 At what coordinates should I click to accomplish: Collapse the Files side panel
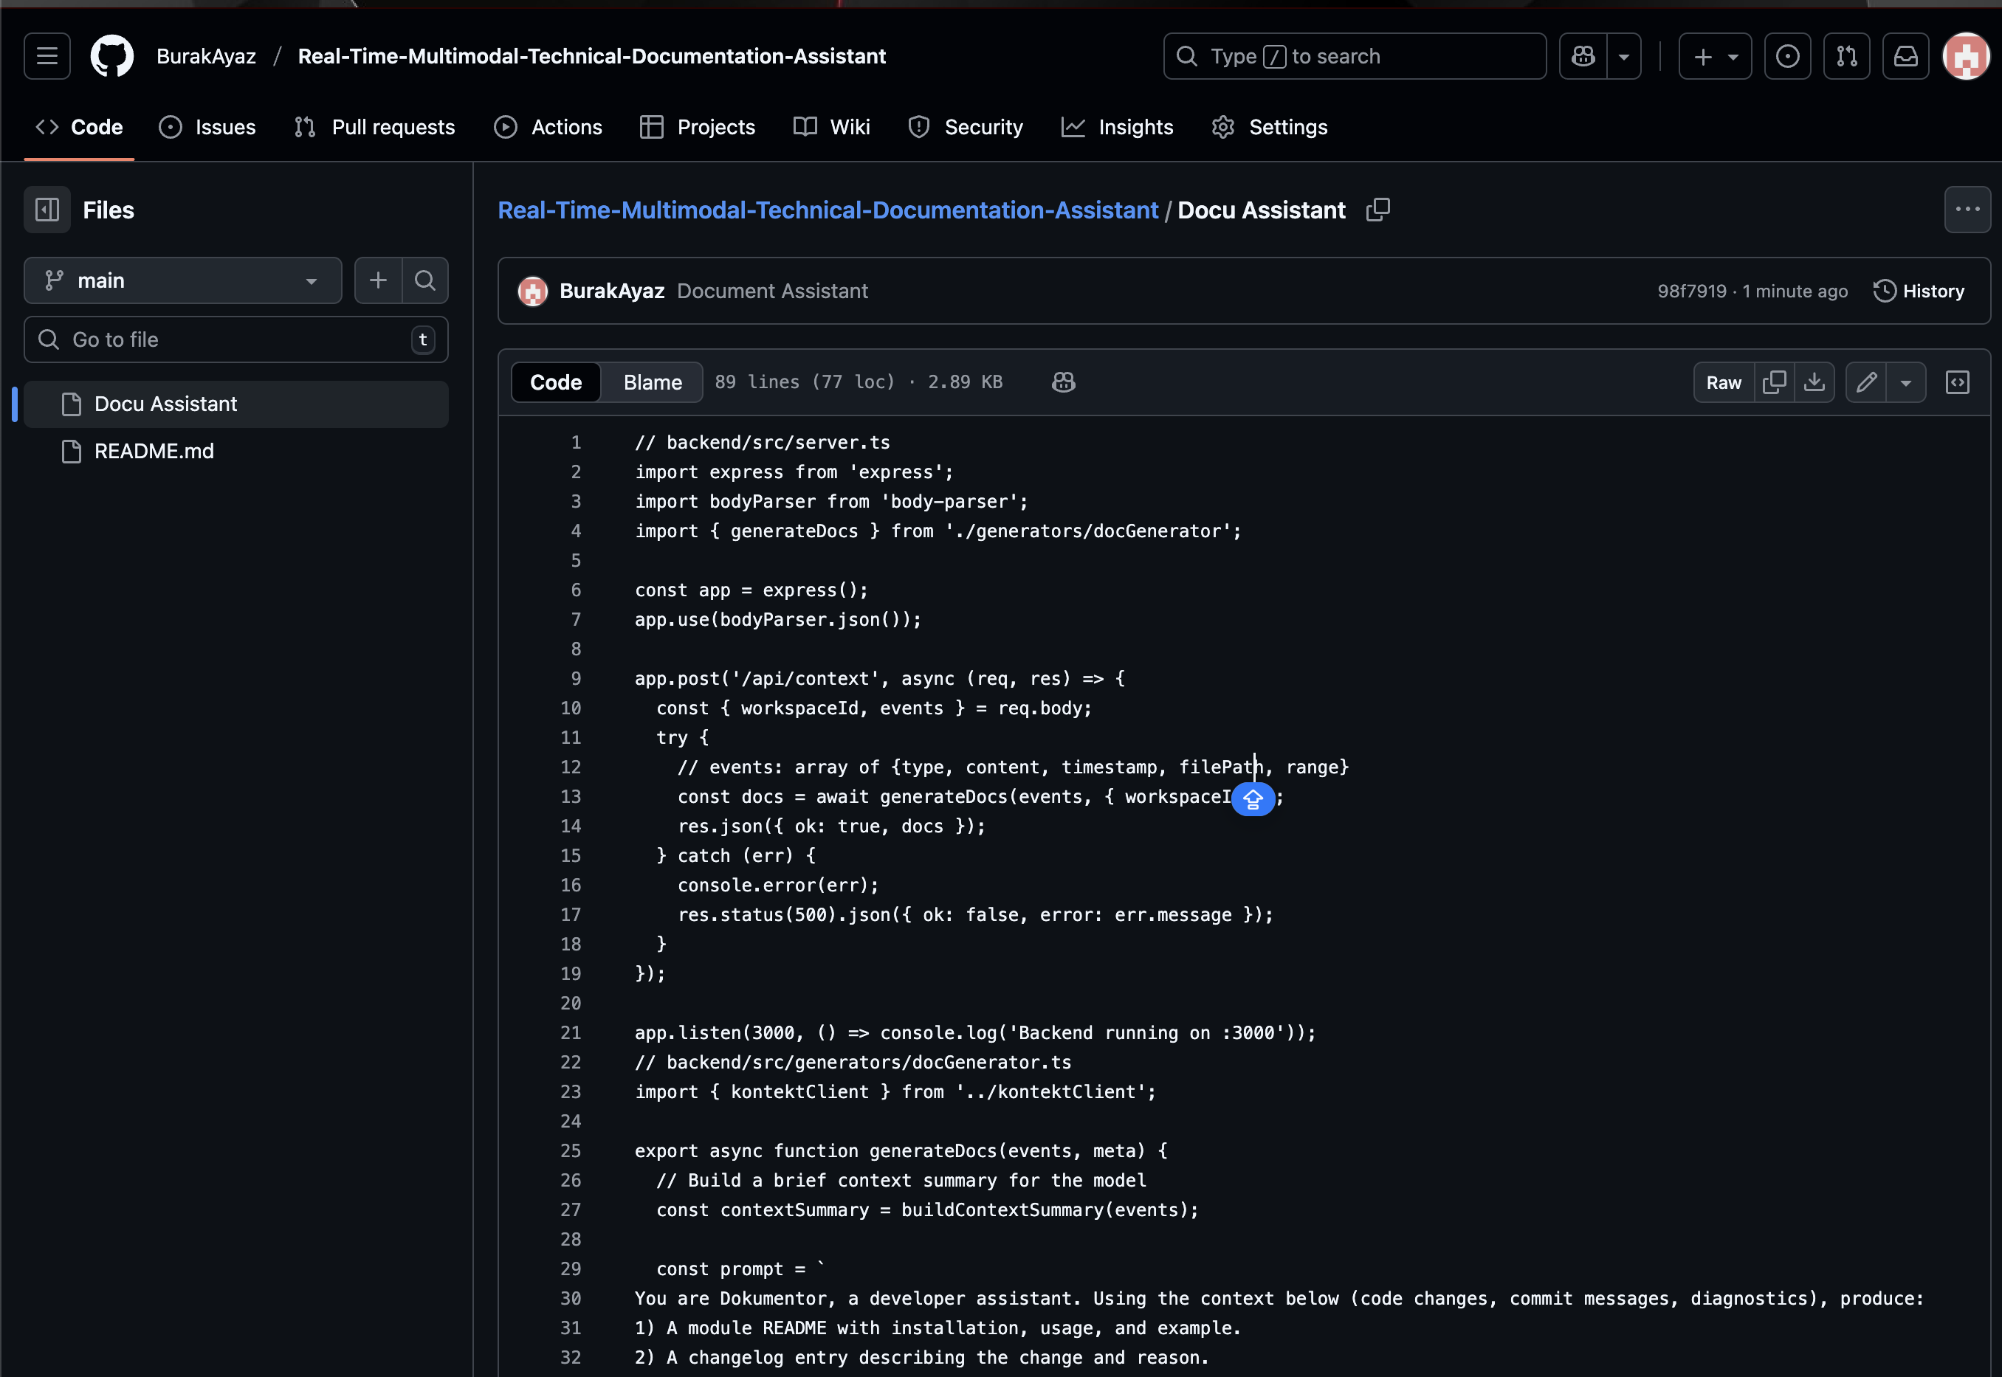47,210
